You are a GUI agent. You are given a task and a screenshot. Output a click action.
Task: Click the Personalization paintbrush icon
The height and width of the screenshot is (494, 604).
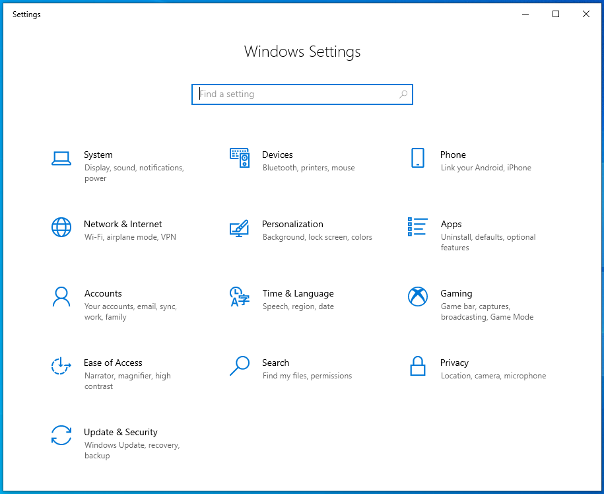pyautogui.click(x=239, y=228)
